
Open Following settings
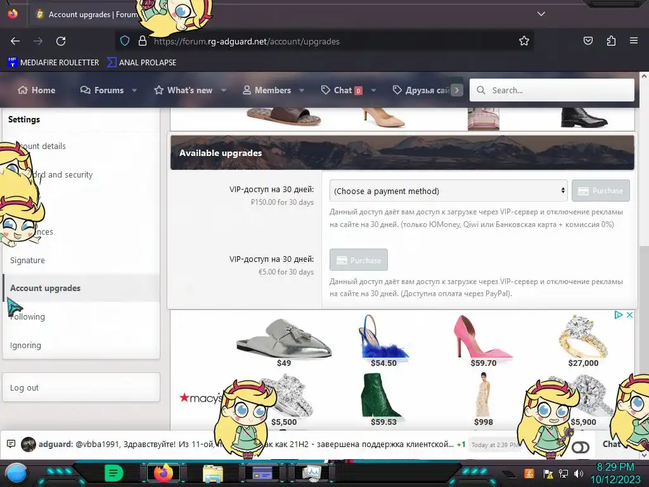click(x=27, y=317)
